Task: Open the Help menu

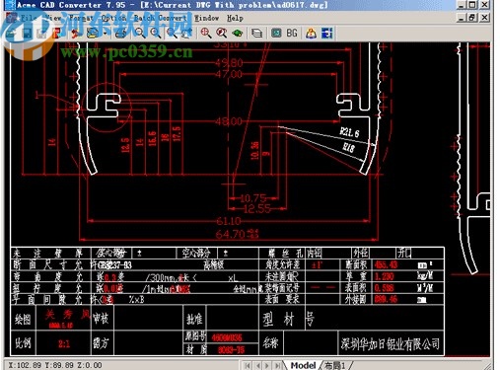Action: pyautogui.click(x=235, y=18)
